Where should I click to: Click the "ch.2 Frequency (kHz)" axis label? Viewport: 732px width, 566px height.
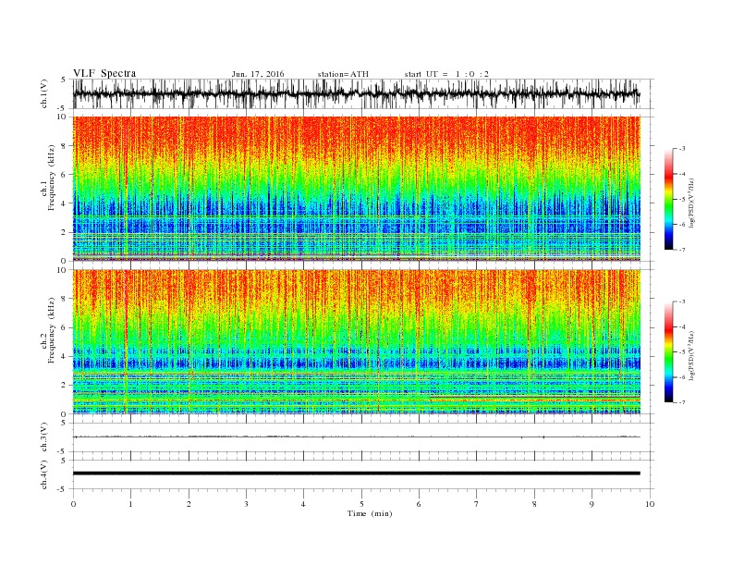point(48,330)
